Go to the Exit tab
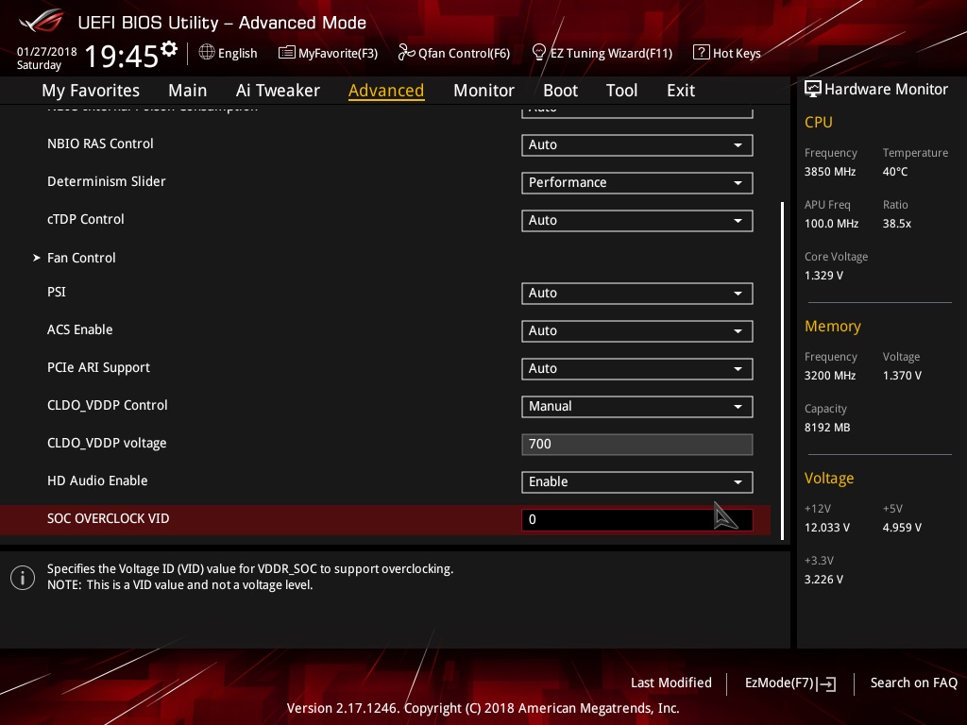This screenshot has width=967, height=725. click(681, 91)
